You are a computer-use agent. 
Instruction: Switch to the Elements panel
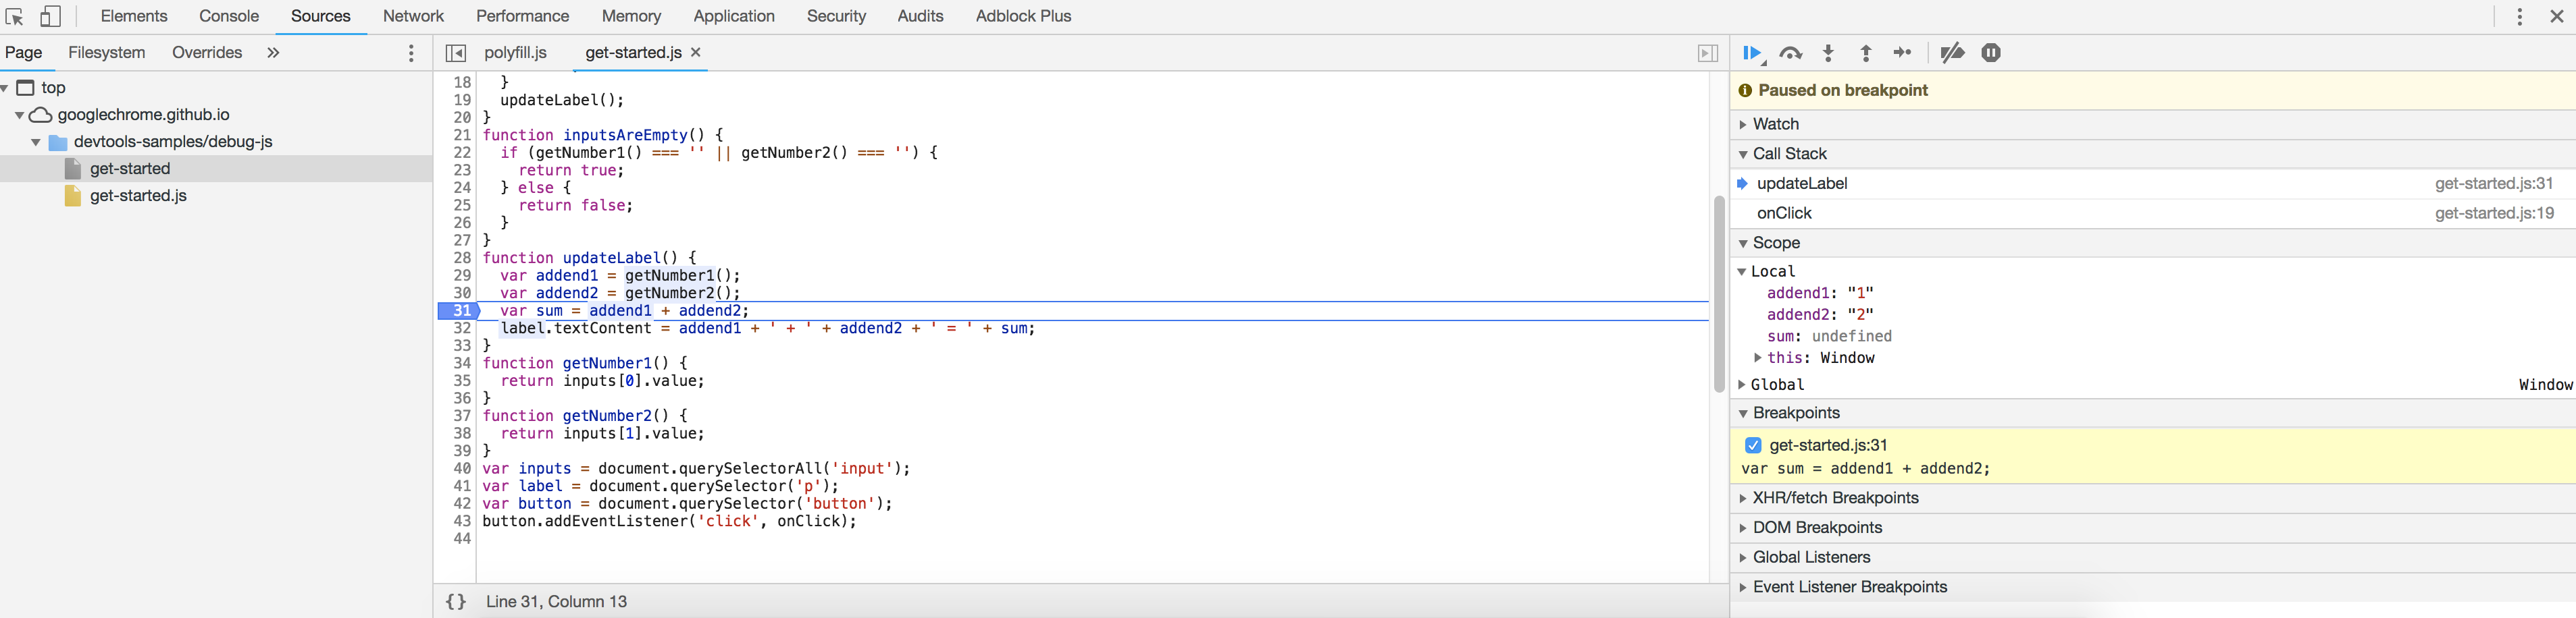point(134,16)
